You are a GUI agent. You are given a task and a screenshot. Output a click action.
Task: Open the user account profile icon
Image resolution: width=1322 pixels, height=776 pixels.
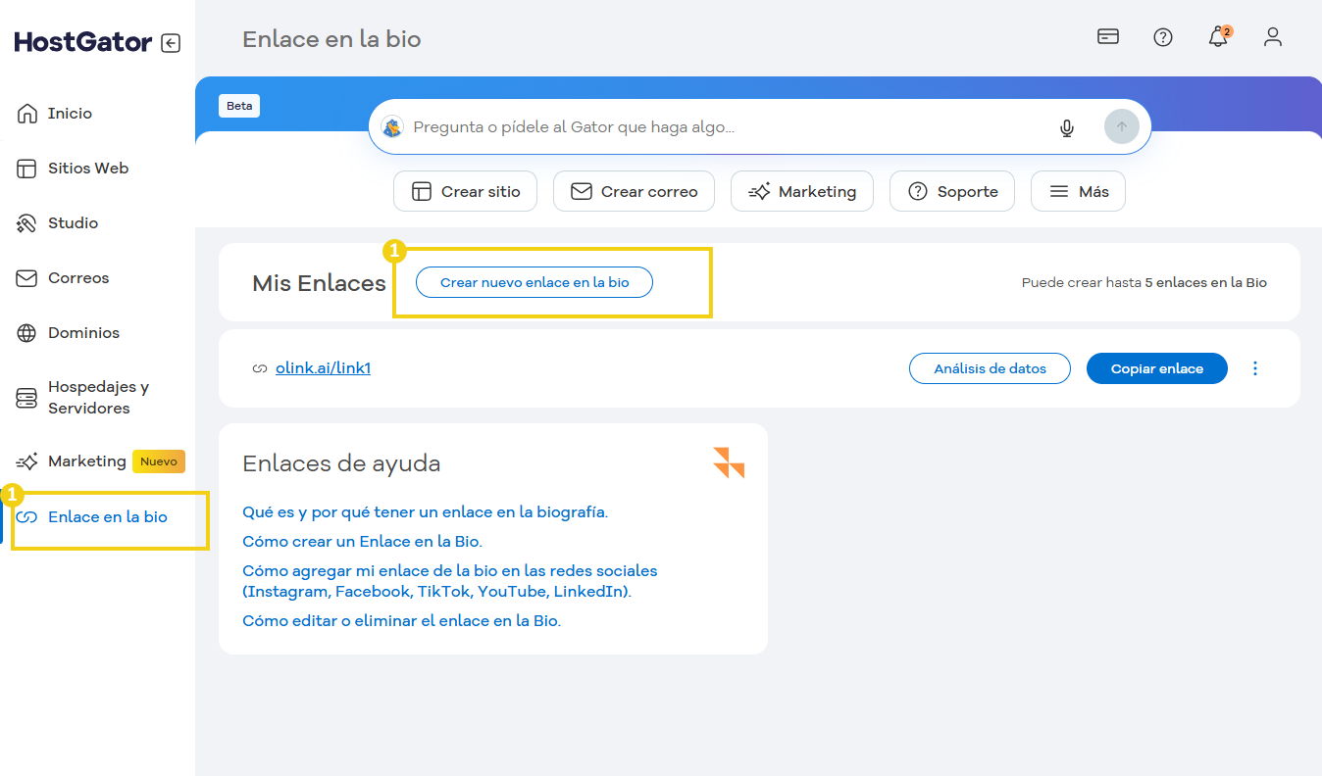coord(1273,37)
